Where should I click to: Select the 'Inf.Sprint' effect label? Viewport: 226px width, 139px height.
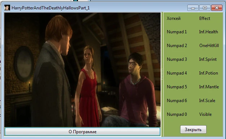click(x=208, y=59)
